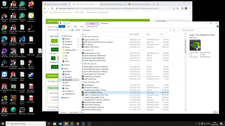Image resolution: width=225 pixels, height=126 pixels.
Task: Open Microsoft Store from taskbar
Action: click(55, 124)
